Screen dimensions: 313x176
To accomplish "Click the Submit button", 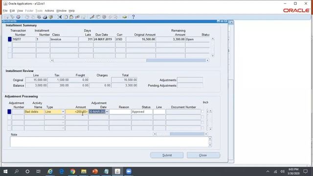I will pos(167,155).
